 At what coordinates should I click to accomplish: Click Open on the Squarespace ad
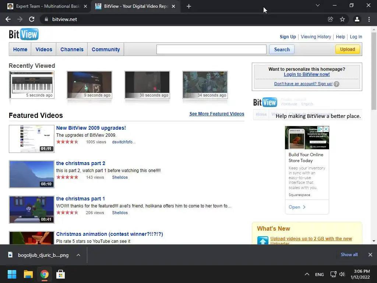click(x=297, y=207)
